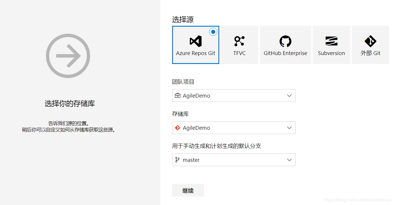394x205 pixels.
Task: Click the briefcase icon in 团队项目 field
Action: click(x=177, y=96)
